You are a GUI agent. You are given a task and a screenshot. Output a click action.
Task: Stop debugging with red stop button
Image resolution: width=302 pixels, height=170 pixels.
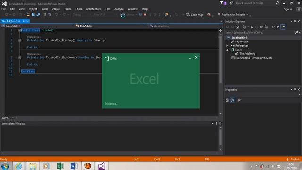[x=145, y=15]
